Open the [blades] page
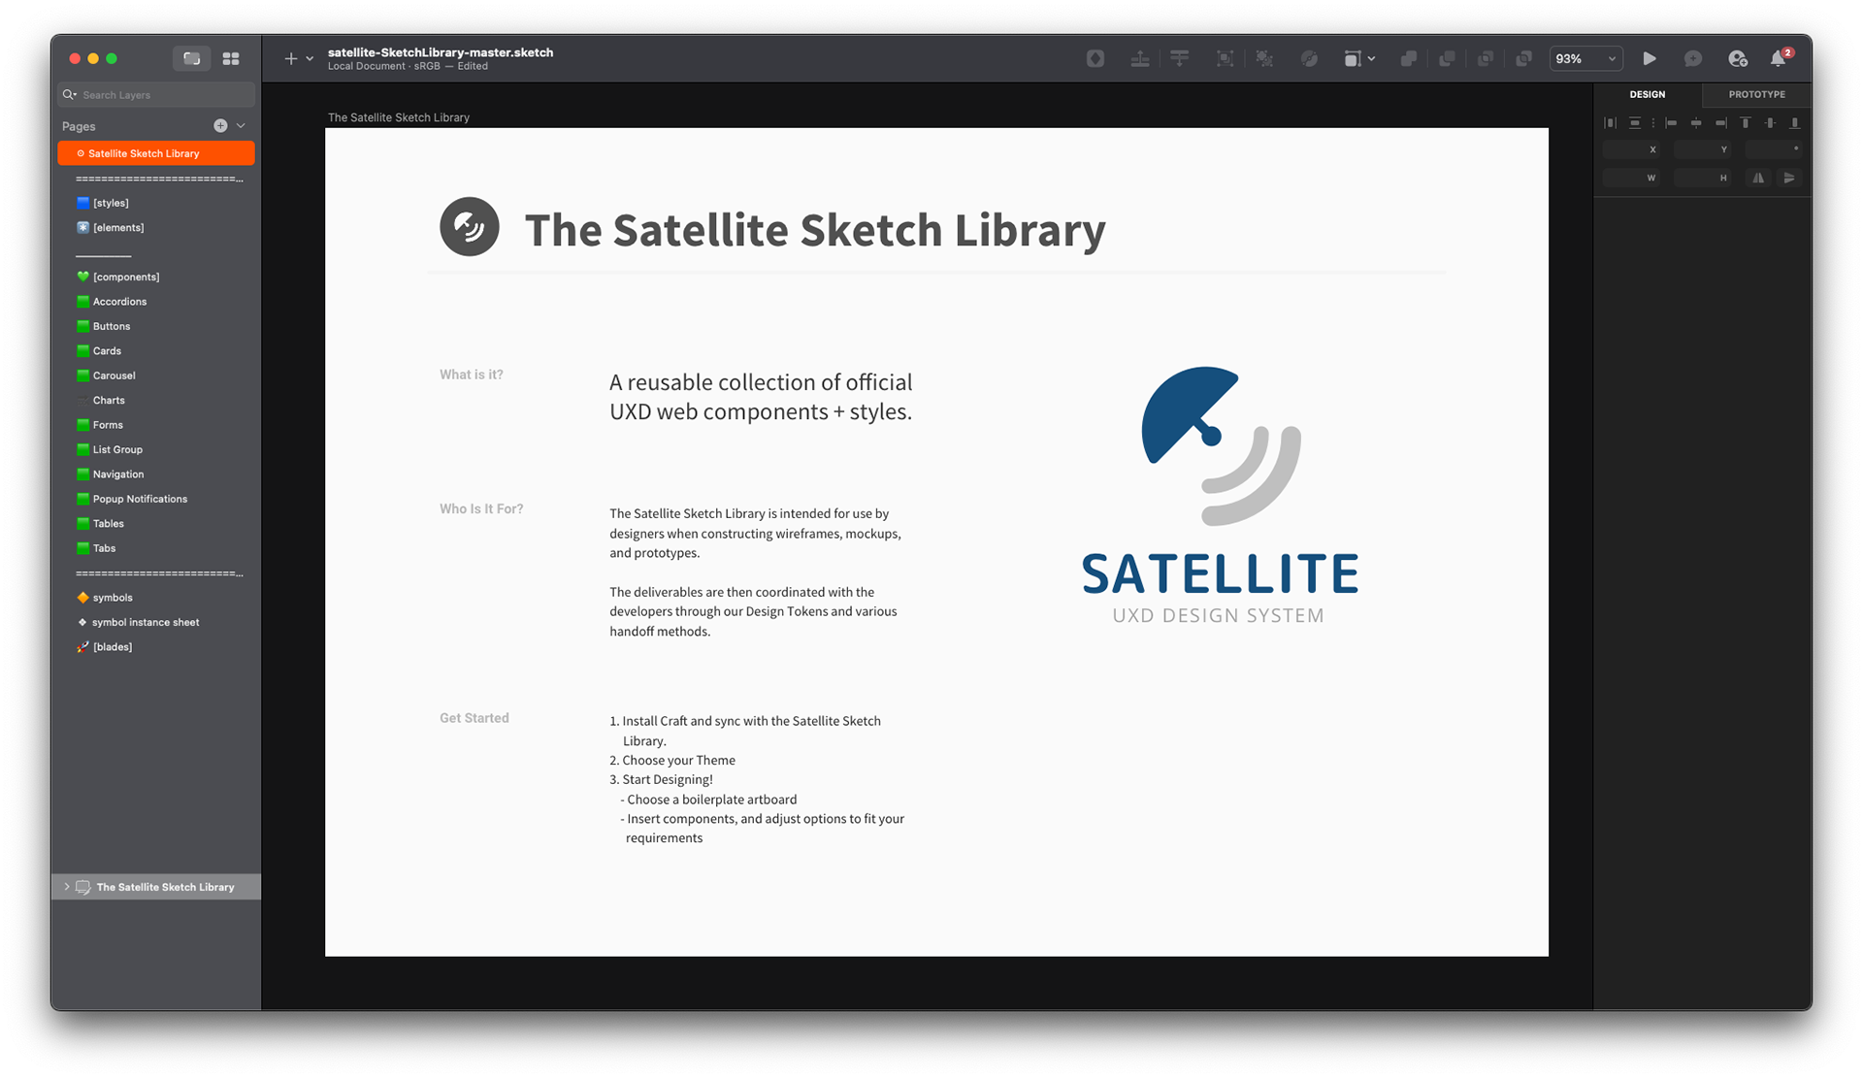This screenshot has width=1863, height=1078. (156, 647)
